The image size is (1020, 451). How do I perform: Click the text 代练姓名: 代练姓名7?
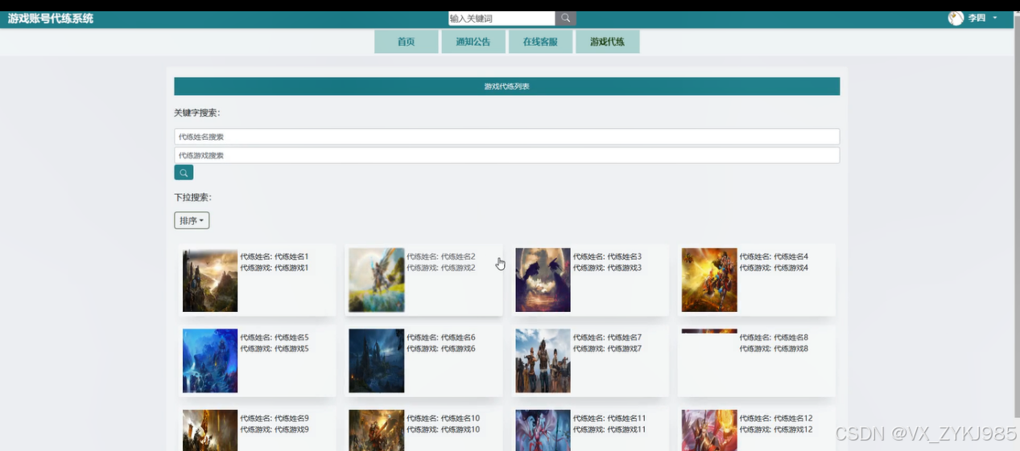608,338
